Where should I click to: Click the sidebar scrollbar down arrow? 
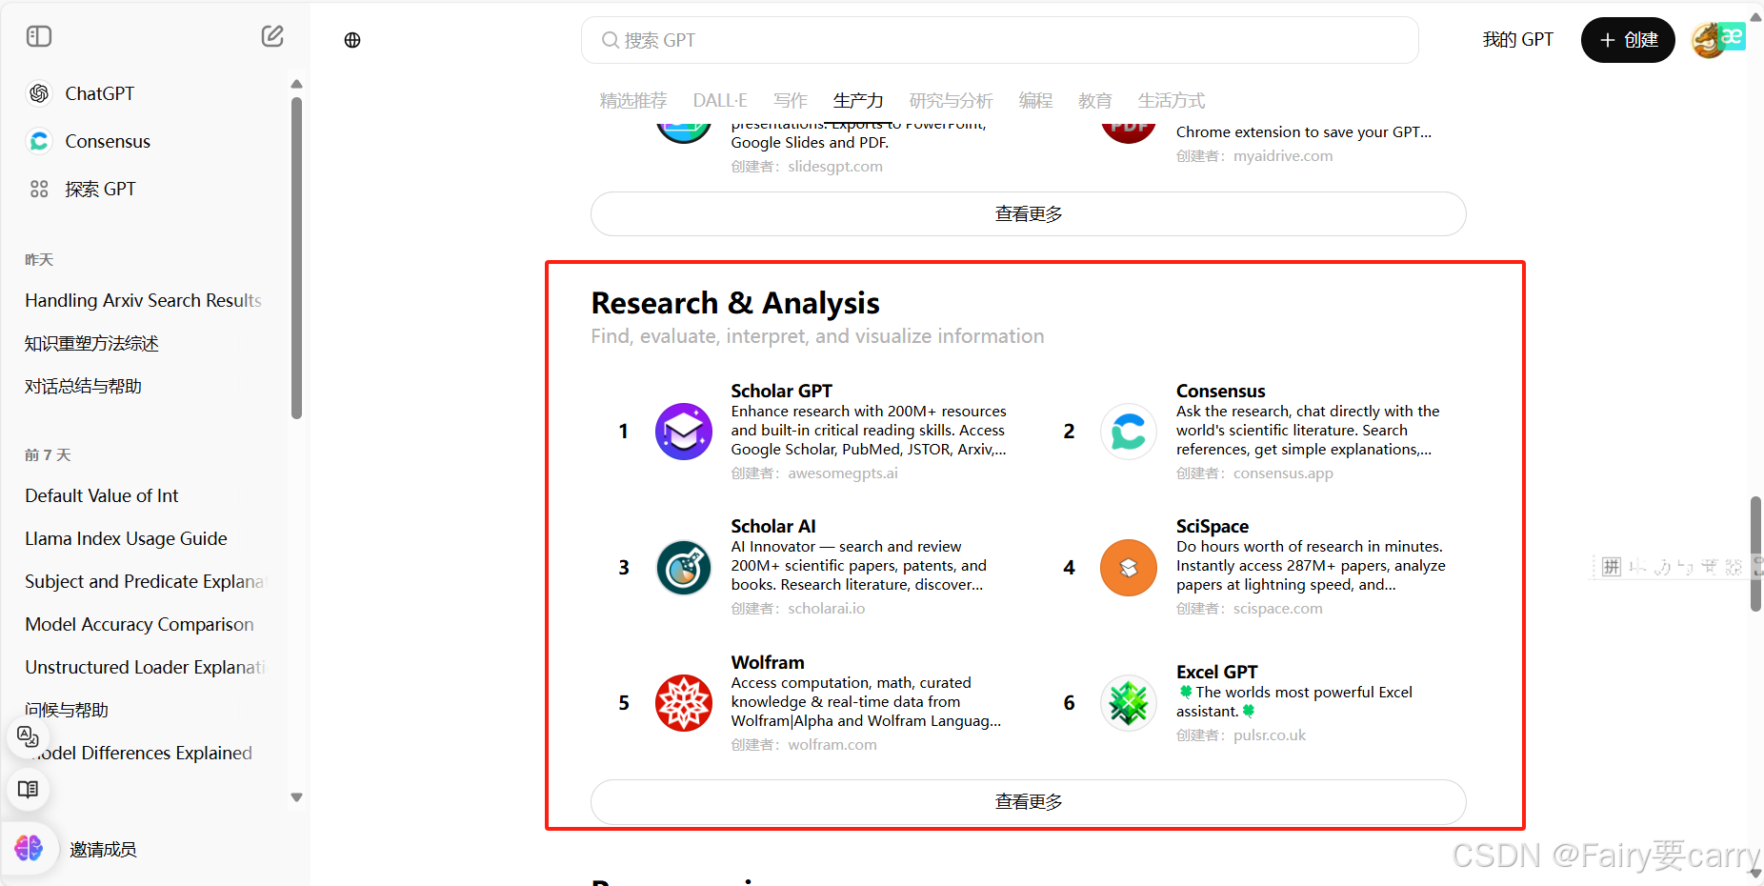[x=296, y=797]
